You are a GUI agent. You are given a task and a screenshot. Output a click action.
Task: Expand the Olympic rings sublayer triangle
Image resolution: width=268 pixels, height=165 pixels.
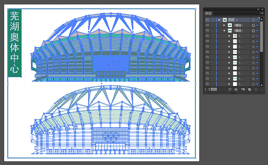tap(229, 36)
